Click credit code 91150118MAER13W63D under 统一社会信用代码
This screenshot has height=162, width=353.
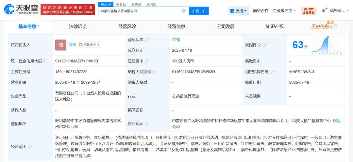[x=77, y=61]
